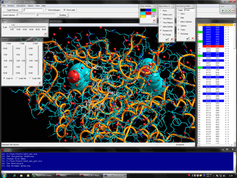Collapse the Zoom panel title button

click(46, 21)
